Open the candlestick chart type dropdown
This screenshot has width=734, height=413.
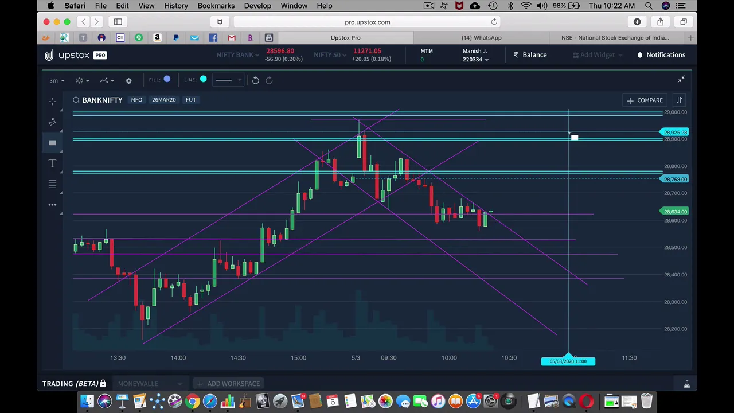click(x=82, y=80)
